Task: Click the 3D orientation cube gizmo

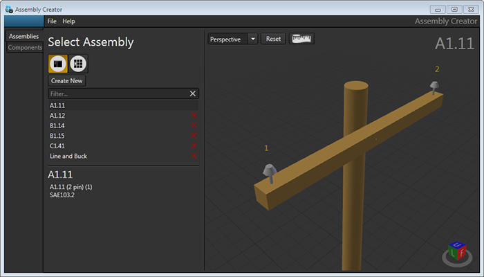Action: tap(455, 253)
